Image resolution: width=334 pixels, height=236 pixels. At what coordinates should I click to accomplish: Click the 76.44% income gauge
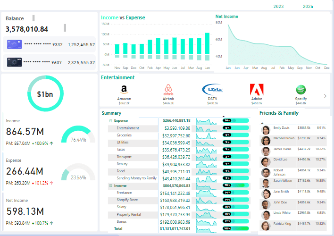click(78, 135)
